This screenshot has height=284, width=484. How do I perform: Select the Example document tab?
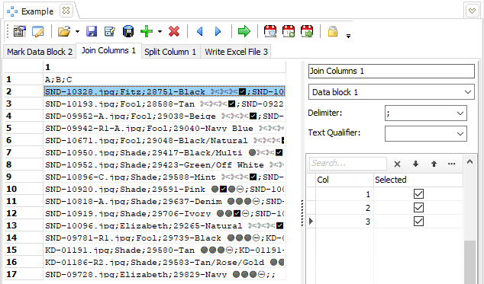coord(37,11)
